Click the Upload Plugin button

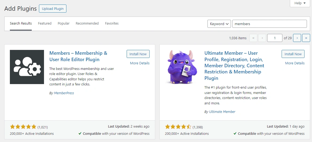click(x=53, y=9)
